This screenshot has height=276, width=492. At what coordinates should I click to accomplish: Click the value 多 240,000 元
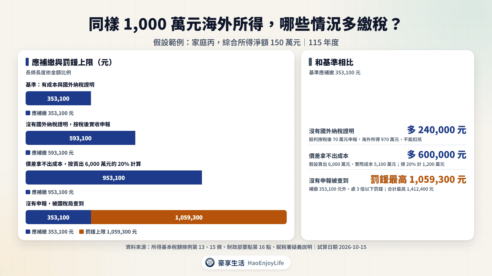437,130
